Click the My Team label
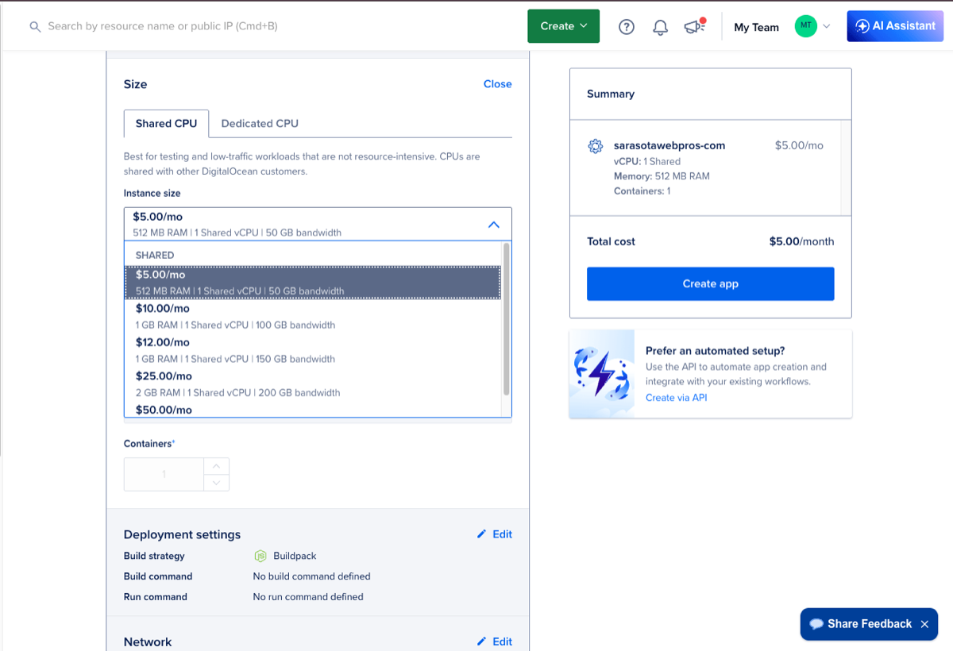 pyautogui.click(x=756, y=27)
